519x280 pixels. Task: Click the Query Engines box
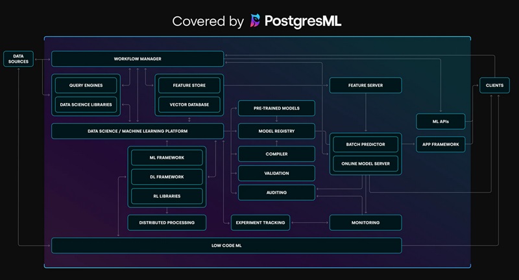tap(86, 86)
